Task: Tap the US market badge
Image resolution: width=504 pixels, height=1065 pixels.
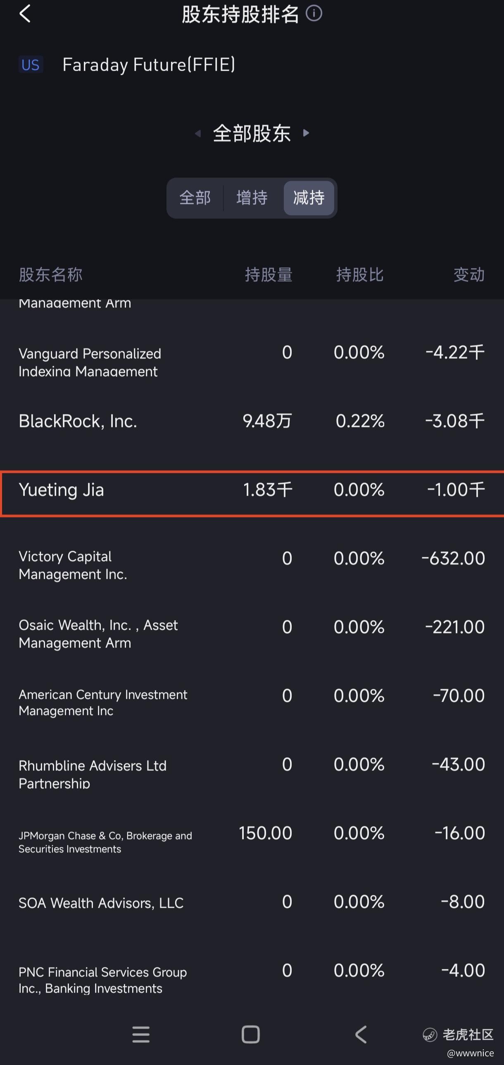Action: pyautogui.click(x=31, y=65)
